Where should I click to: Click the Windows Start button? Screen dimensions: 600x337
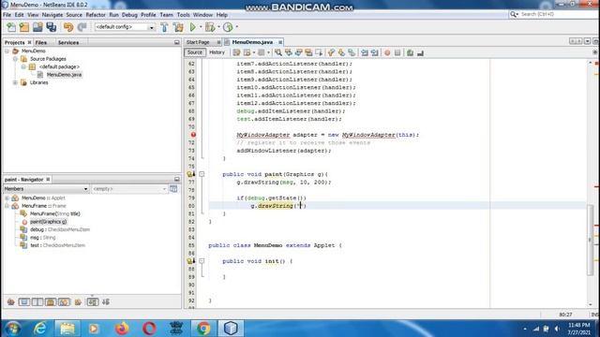pyautogui.click(x=13, y=329)
